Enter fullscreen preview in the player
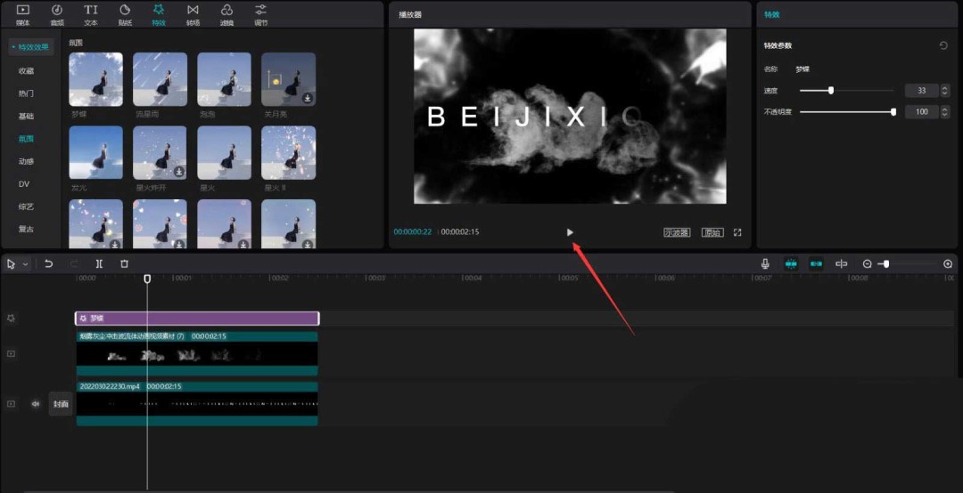 (x=737, y=232)
